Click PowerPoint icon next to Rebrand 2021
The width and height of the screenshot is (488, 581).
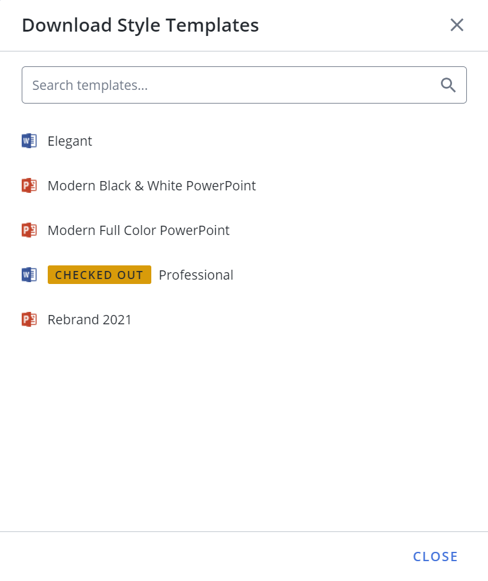click(x=29, y=319)
